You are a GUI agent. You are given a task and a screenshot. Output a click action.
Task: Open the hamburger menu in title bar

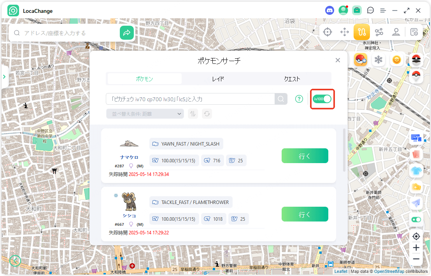(x=383, y=11)
